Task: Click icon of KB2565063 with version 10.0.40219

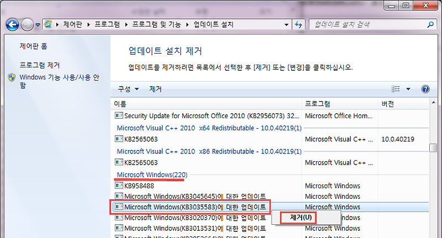Action: [x=119, y=139]
